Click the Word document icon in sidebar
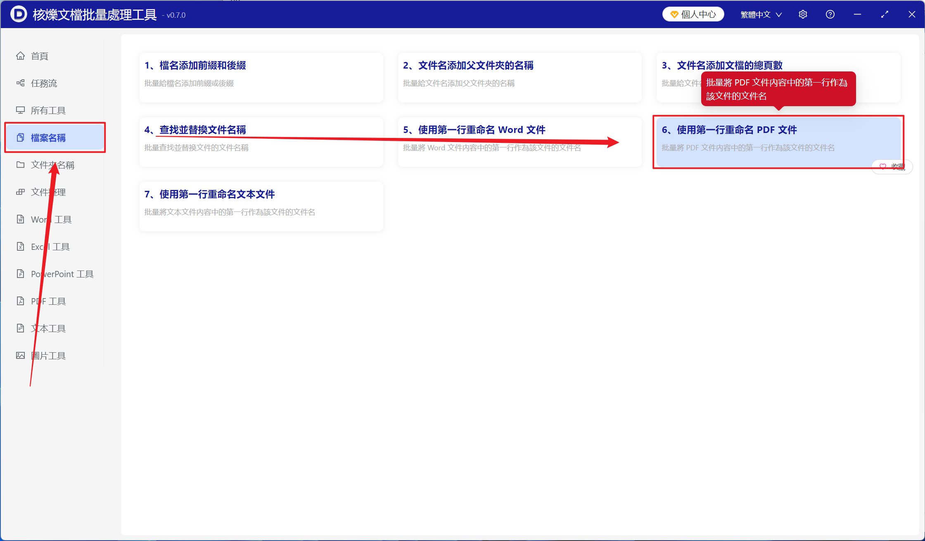 [x=20, y=219]
